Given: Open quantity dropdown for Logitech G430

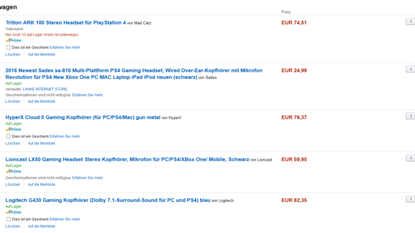Looking at the screenshot, I should (x=411, y=199).
